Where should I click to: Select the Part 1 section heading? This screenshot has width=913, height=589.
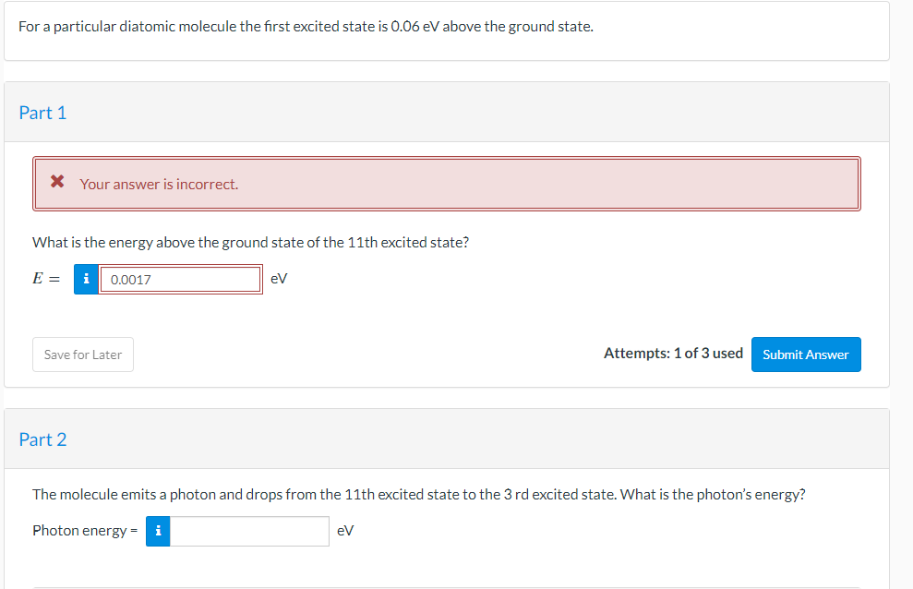pyautogui.click(x=42, y=113)
